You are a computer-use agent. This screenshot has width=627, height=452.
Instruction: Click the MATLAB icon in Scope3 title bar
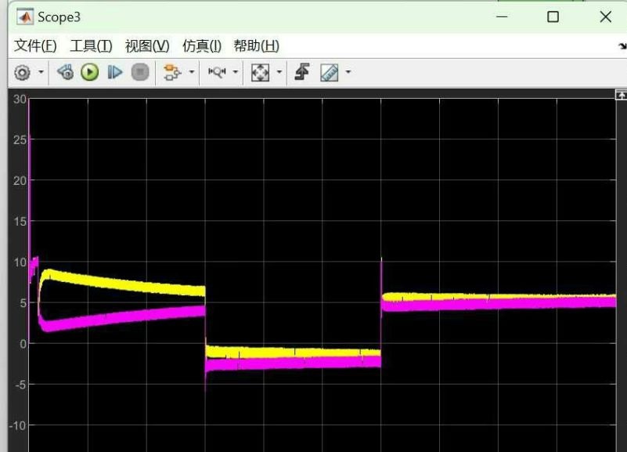(25, 16)
